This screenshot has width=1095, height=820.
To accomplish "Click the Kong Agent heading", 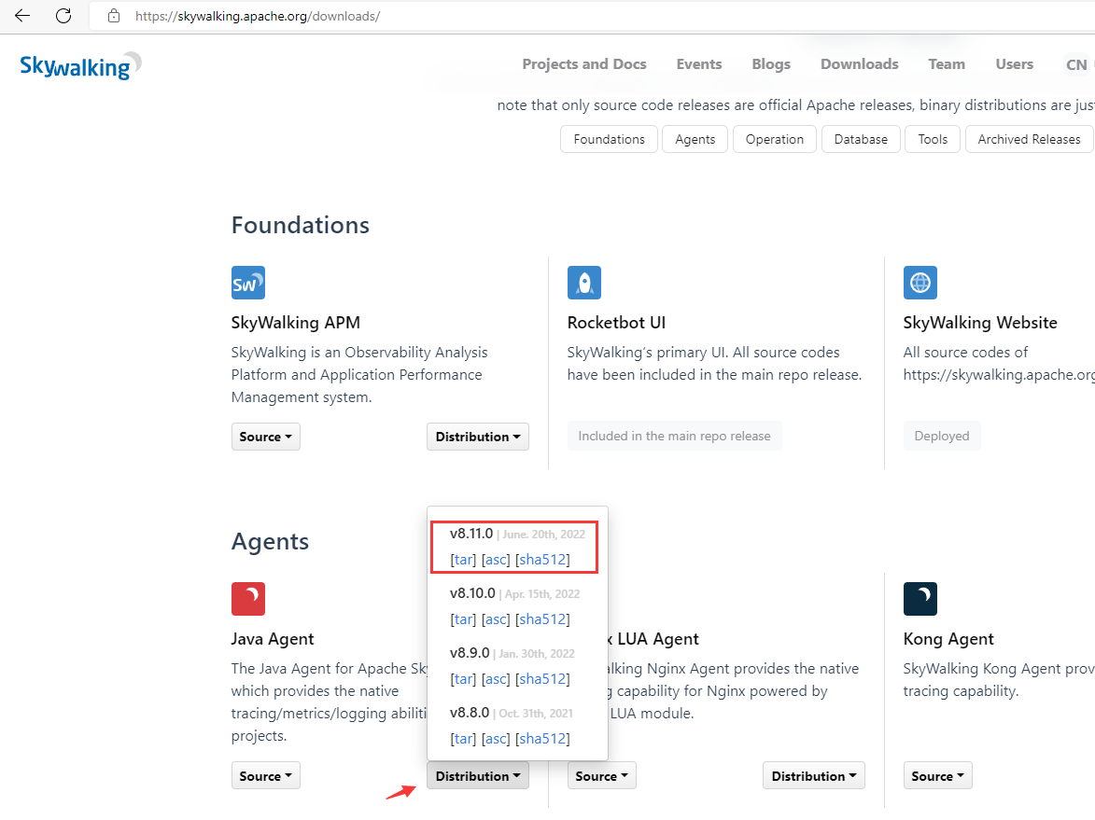I will click(x=948, y=639).
